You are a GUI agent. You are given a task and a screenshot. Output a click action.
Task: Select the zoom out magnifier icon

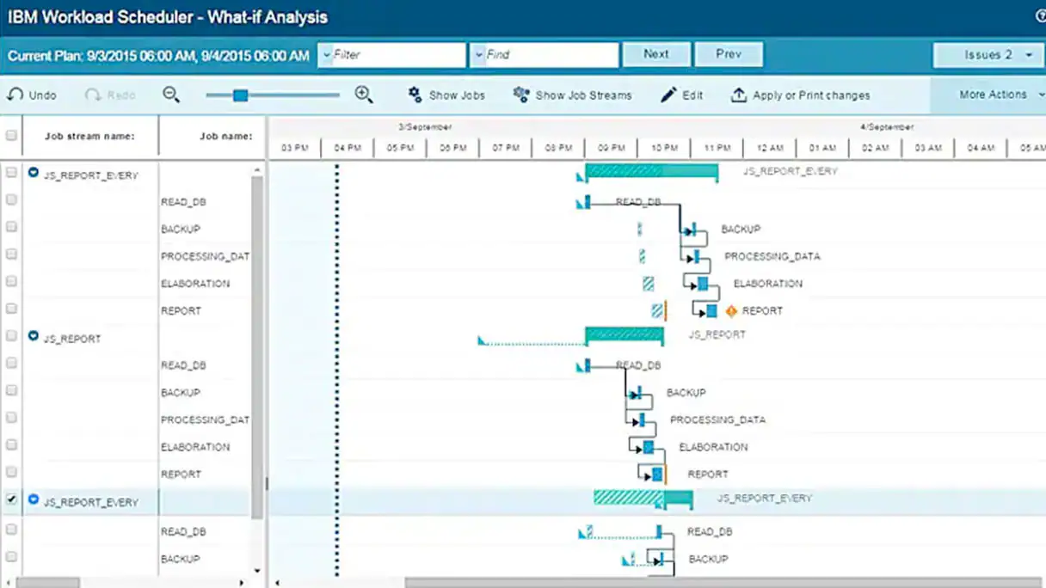171,95
